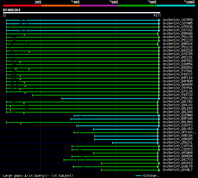Screen dimensions: 198x178
Task: Select the UniRef100_C5YFA1 label
Action: click(x=178, y=88)
